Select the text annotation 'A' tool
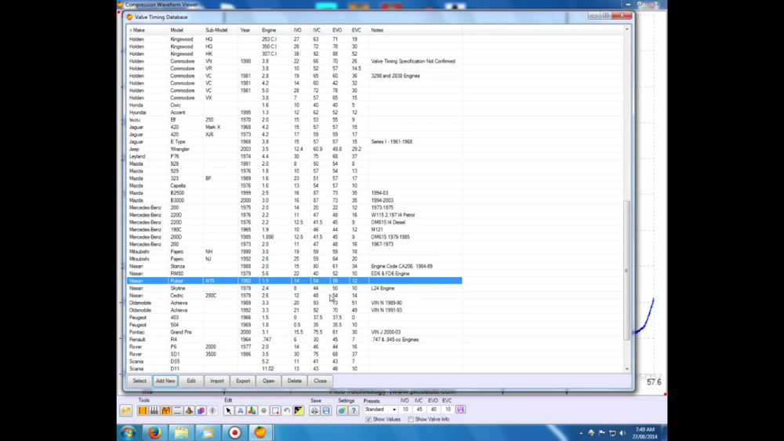784x441 pixels. (240, 410)
